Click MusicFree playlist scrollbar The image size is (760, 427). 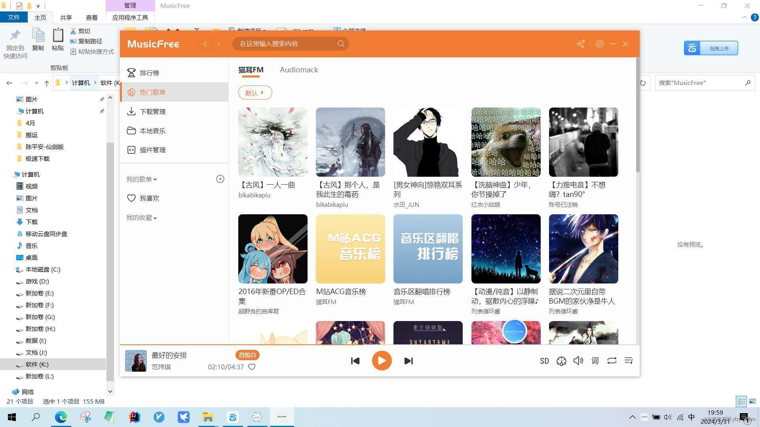pyautogui.click(x=637, y=115)
